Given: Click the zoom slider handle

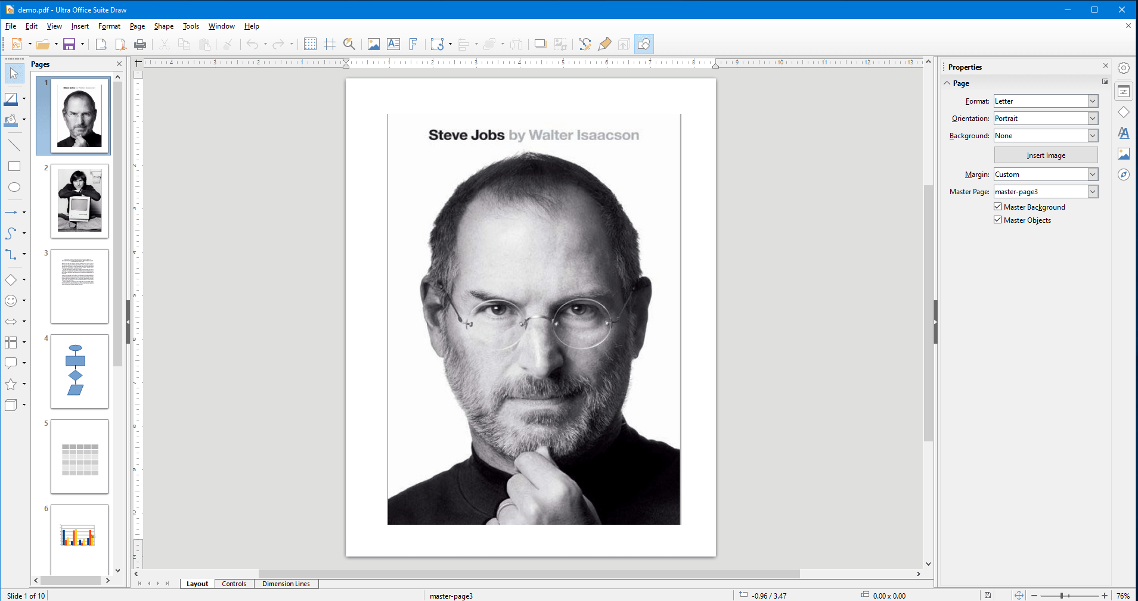Looking at the screenshot, I should [x=1062, y=596].
